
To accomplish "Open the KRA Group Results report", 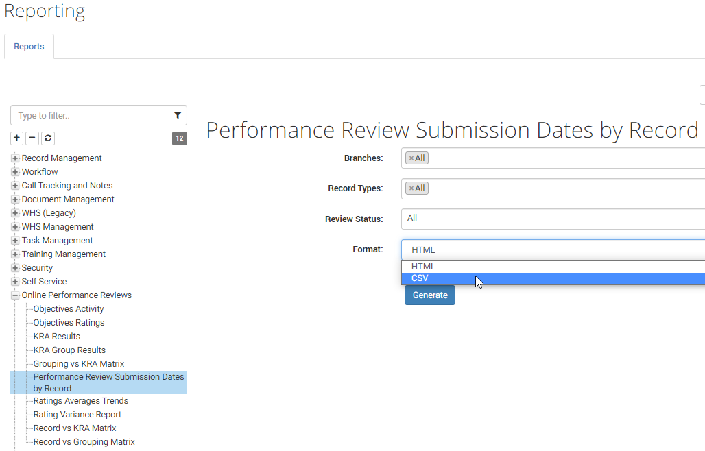I will click(x=69, y=350).
